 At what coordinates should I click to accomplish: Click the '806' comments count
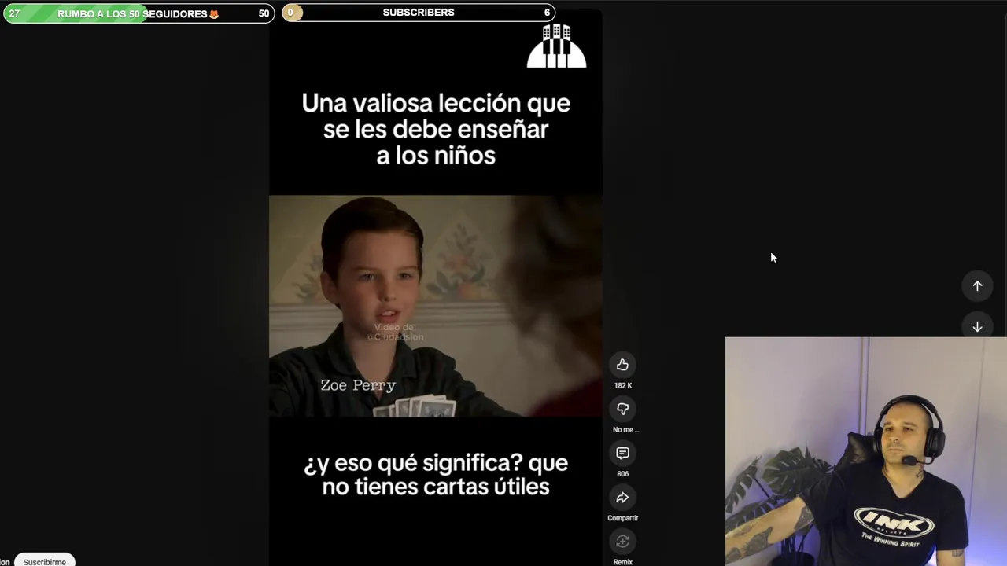622,474
